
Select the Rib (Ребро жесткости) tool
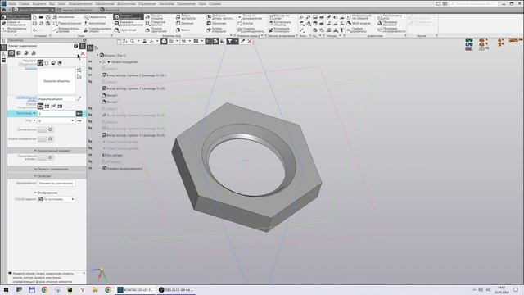[186, 17]
